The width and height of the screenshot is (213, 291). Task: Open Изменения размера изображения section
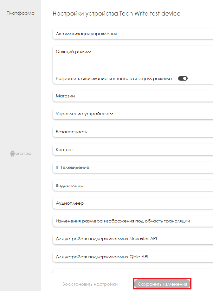coord(123,221)
